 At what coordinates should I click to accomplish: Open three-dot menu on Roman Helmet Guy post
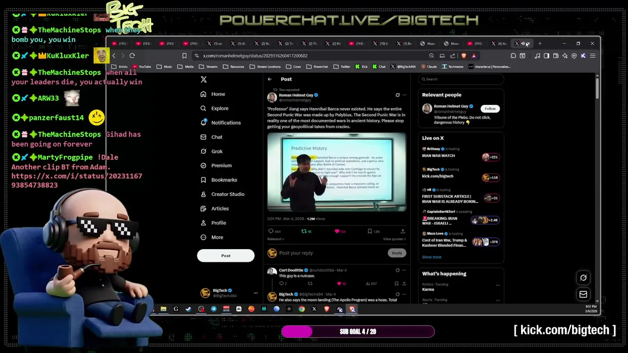[x=404, y=95]
